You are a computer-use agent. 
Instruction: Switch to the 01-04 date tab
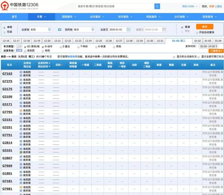[x=218, y=41]
